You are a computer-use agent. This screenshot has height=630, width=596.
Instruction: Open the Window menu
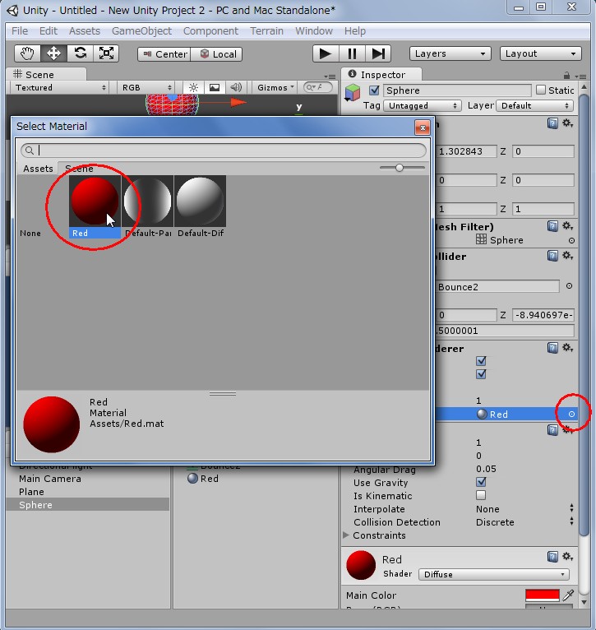tap(314, 31)
